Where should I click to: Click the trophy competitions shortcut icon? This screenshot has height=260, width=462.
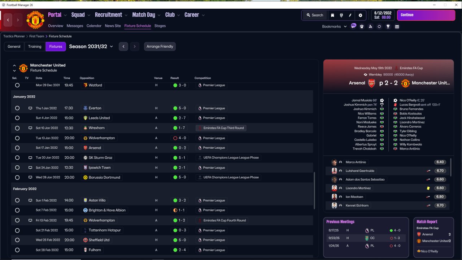pos(388,26)
